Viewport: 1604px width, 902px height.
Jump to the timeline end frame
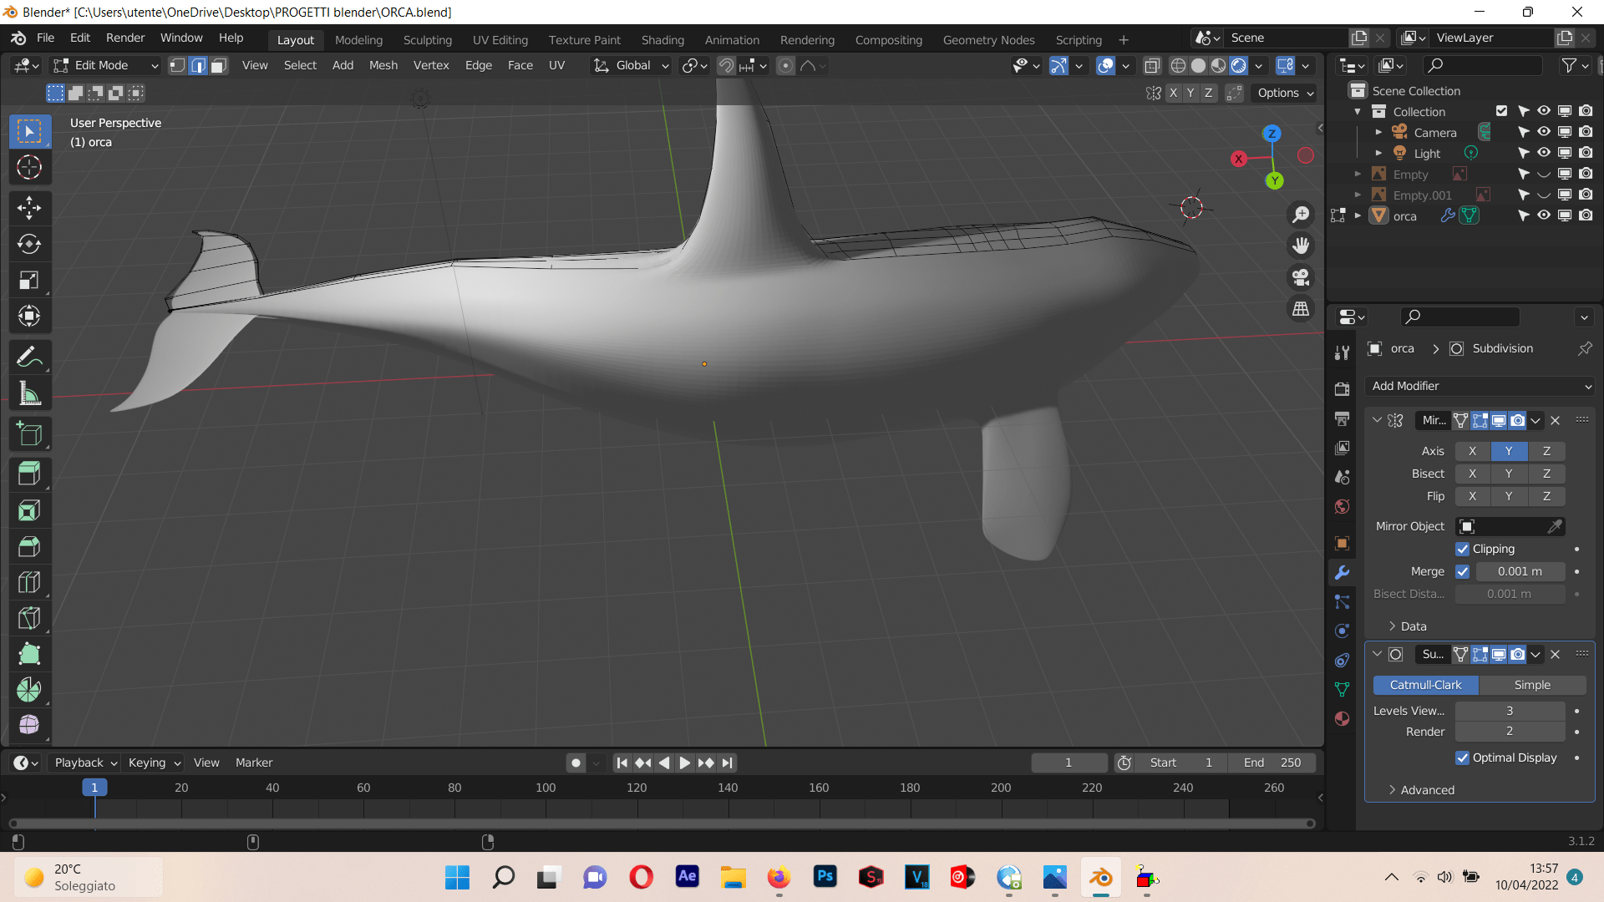728,763
